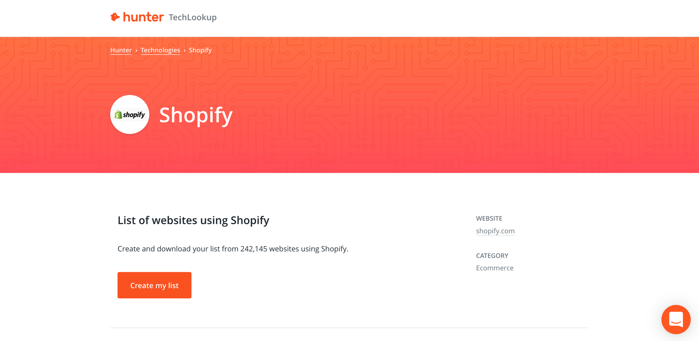Click the chevron after Hunter breadcrumb

tap(136, 51)
